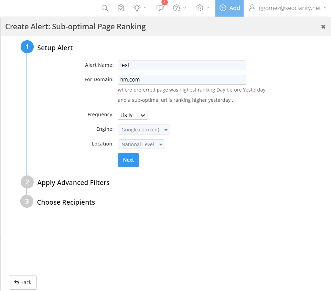This screenshot has height=291, width=331.
Task: Open the Engine Google.com dropdown
Action: (x=144, y=130)
